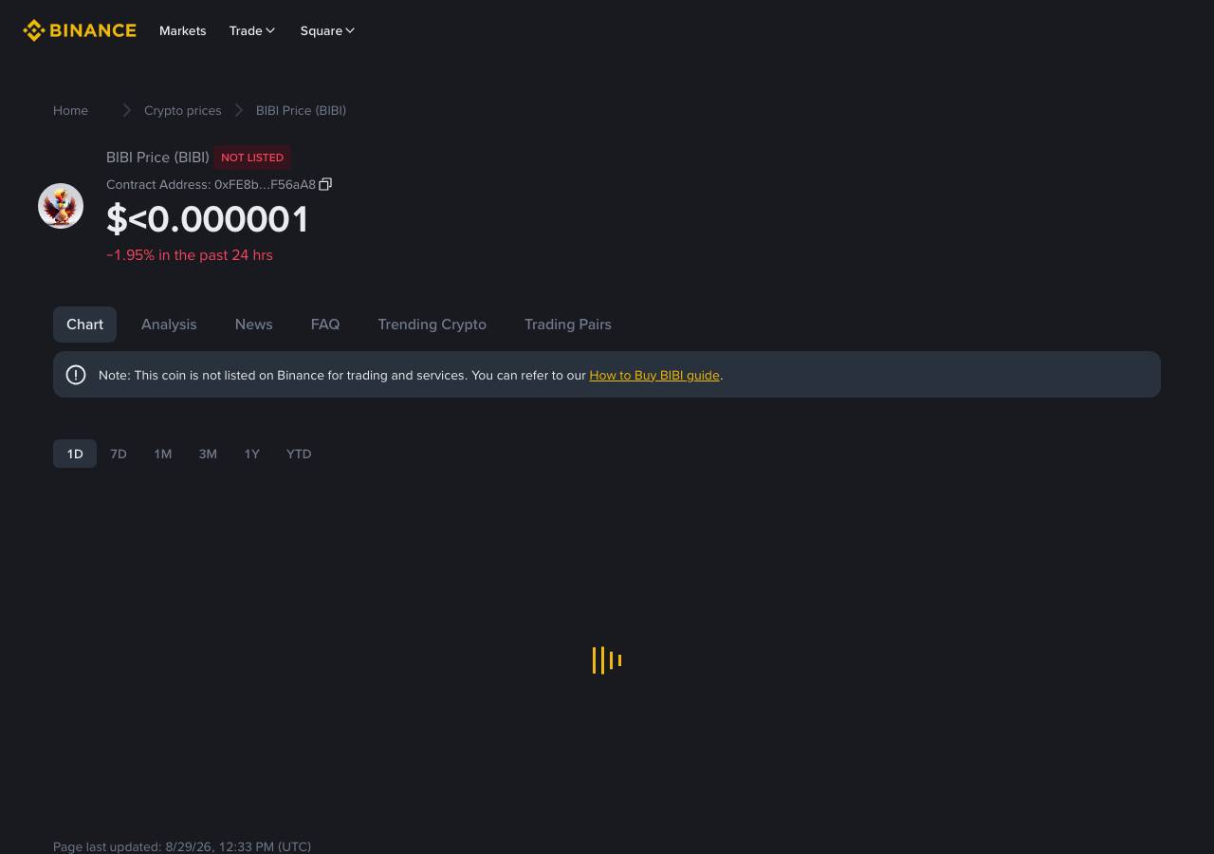Open the Trending Crypto tab

coord(432,325)
